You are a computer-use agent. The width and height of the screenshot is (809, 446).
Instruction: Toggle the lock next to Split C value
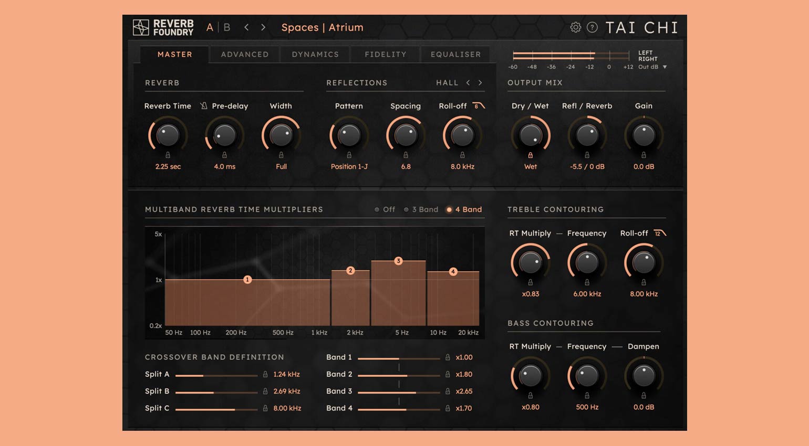click(x=265, y=408)
